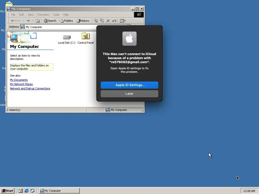Viewport: 259px width, 194px height.
Task: Launch Outlook Express from quick launch
Action: pos(32,191)
